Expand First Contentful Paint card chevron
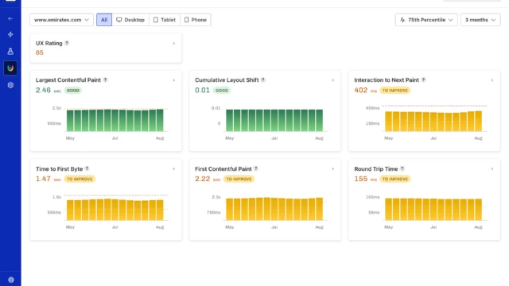This screenshot has width=509, height=286. click(333, 169)
